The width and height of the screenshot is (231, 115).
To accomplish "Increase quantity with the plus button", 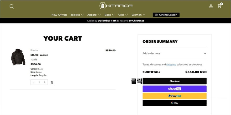I will pyautogui.click(x=45, y=82).
